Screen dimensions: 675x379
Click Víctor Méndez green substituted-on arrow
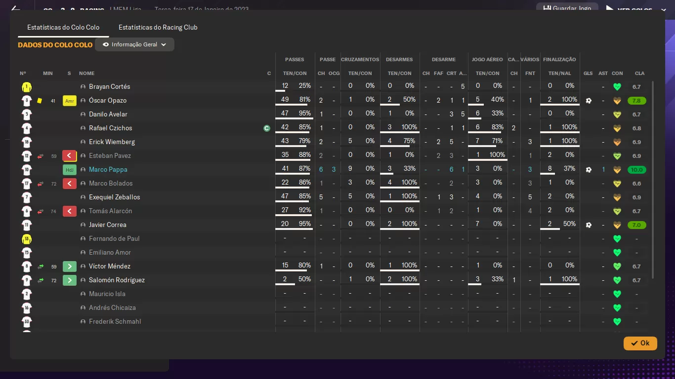[x=70, y=266]
